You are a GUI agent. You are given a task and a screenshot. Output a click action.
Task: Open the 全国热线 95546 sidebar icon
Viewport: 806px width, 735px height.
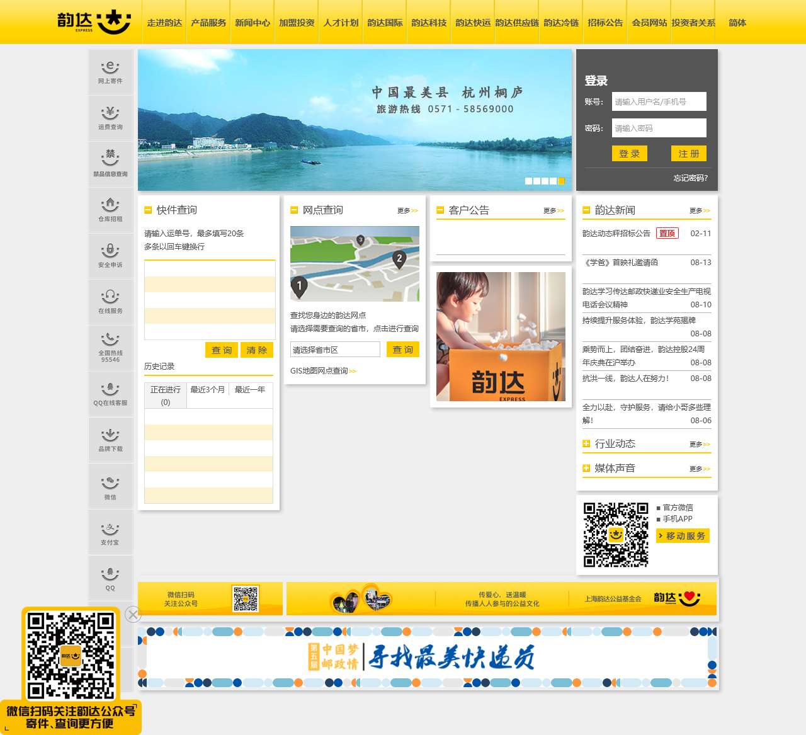(110, 348)
